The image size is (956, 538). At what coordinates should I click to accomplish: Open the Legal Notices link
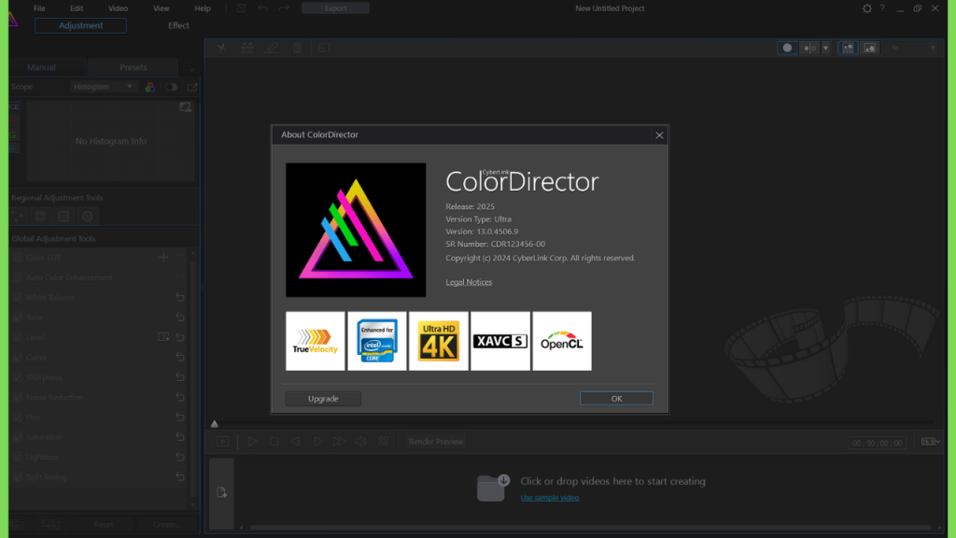coord(469,282)
